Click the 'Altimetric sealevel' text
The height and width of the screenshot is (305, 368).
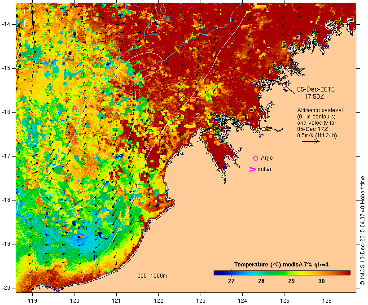pyautogui.click(x=320, y=110)
